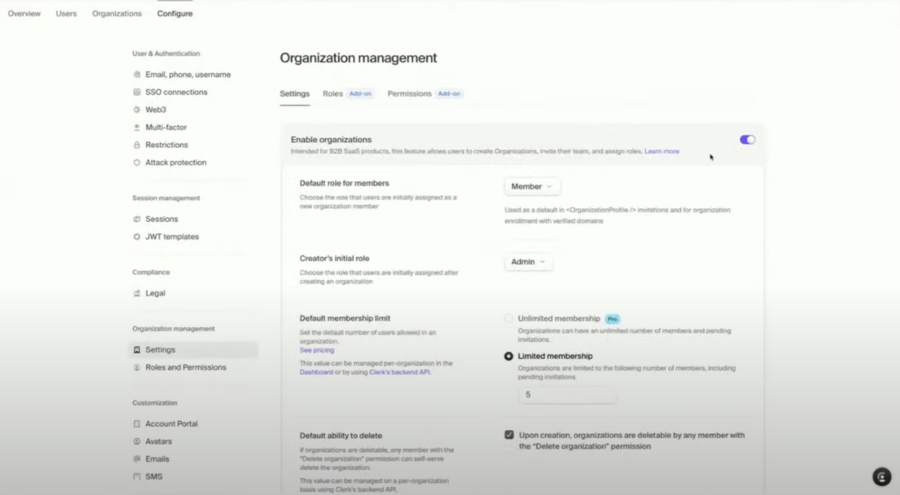Select the Limited membership radio button
Screen dimensions: 900x495
[509, 356]
